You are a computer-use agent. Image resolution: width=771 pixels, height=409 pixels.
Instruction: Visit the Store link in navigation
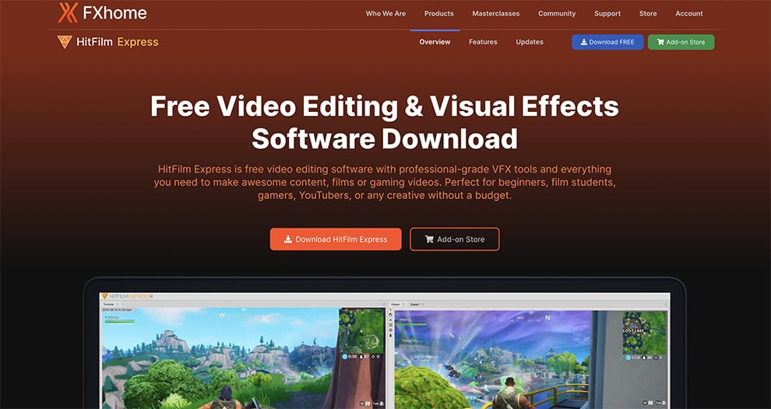[x=648, y=14]
